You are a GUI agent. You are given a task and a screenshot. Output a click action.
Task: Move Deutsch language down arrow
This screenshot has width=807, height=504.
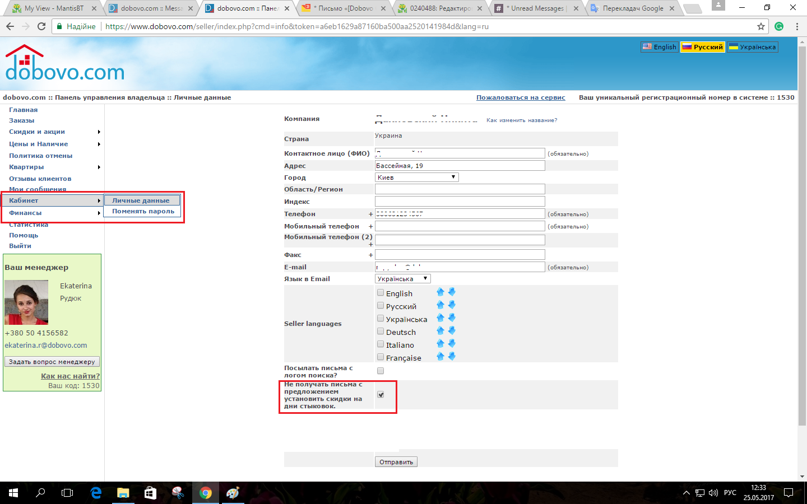click(x=452, y=330)
